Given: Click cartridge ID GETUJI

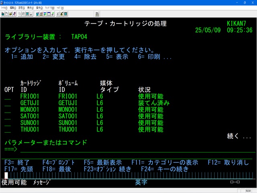Looking at the screenshot, I should tap(30, 103).
